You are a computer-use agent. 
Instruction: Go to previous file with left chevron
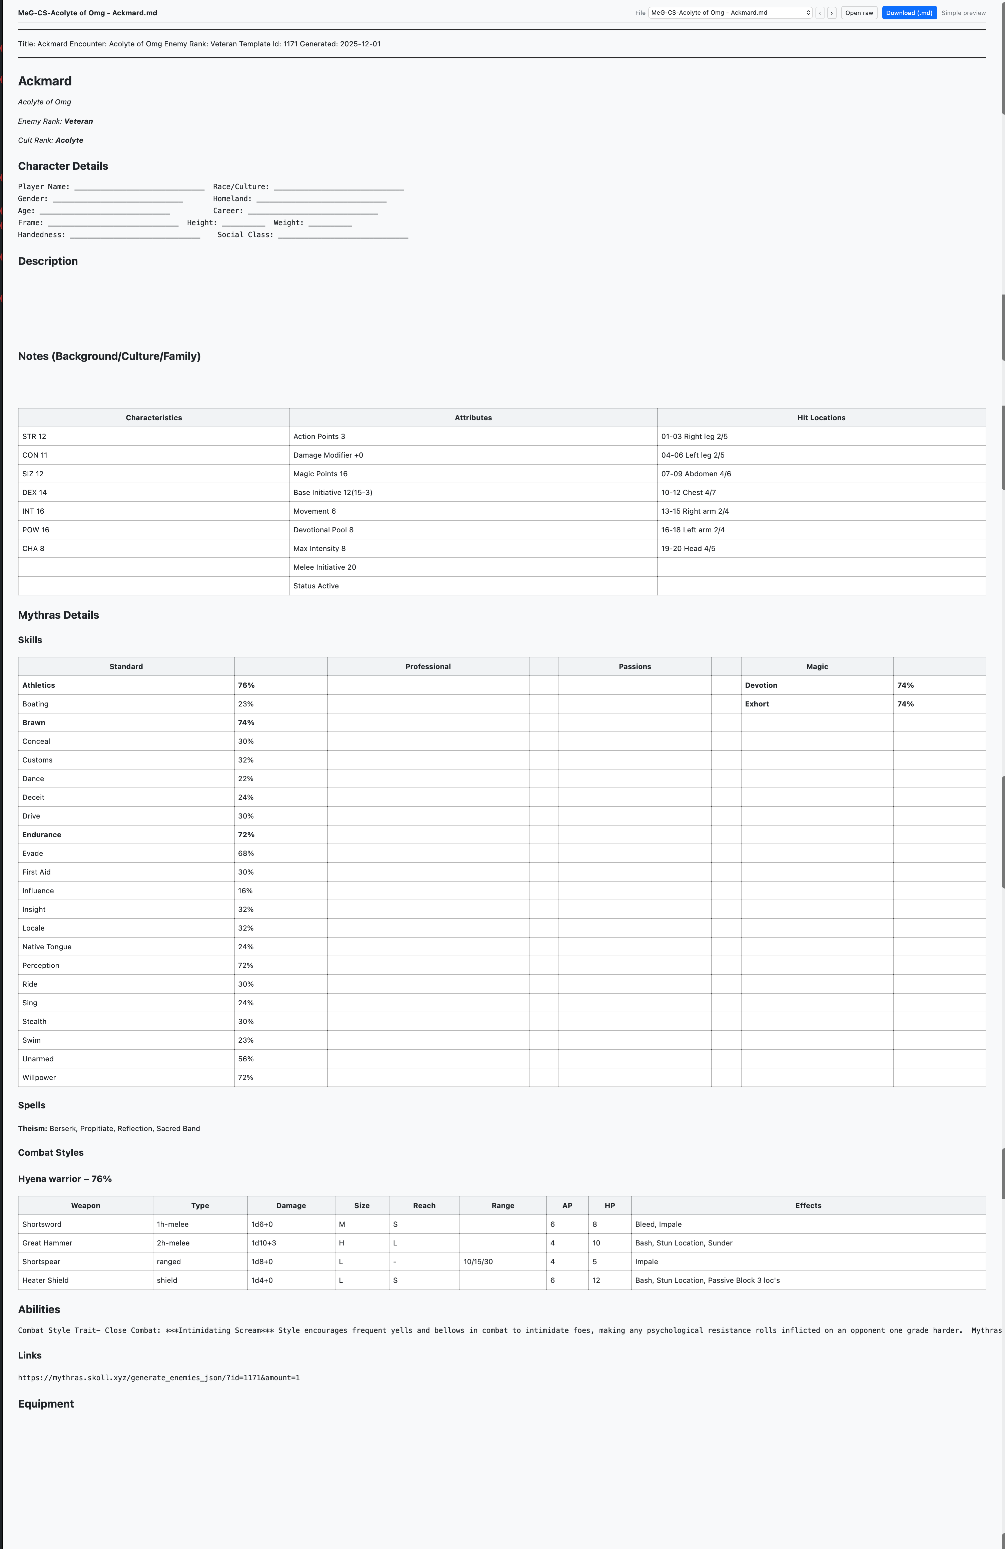pos(820,13)
